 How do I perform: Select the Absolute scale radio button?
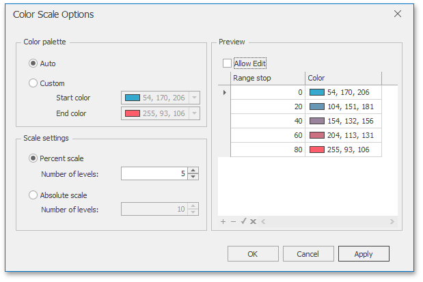[x=33, y=195]
